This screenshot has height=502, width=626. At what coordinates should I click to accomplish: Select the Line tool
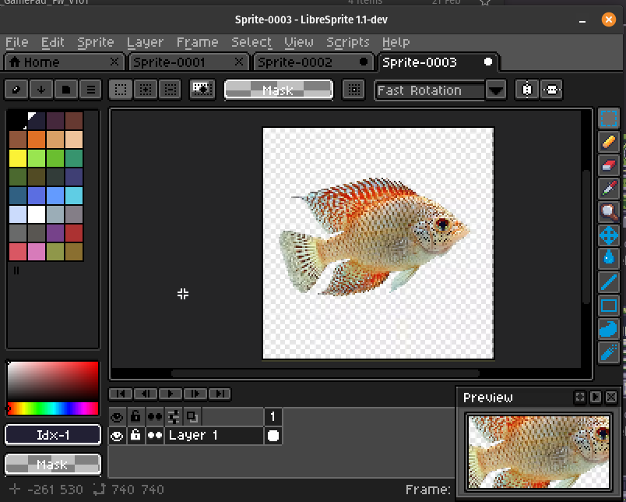[609, 282]
